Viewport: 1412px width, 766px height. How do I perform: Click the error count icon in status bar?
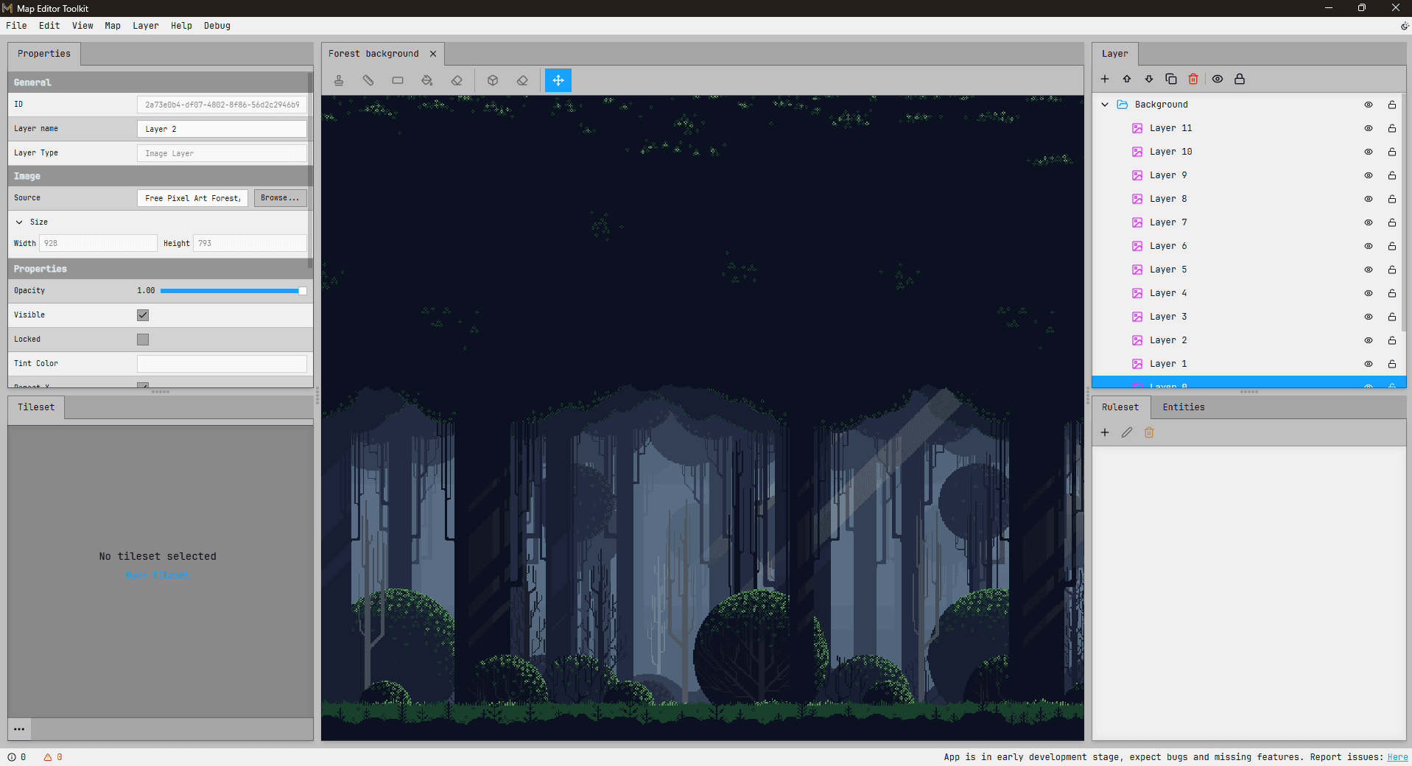click(12, 757)
